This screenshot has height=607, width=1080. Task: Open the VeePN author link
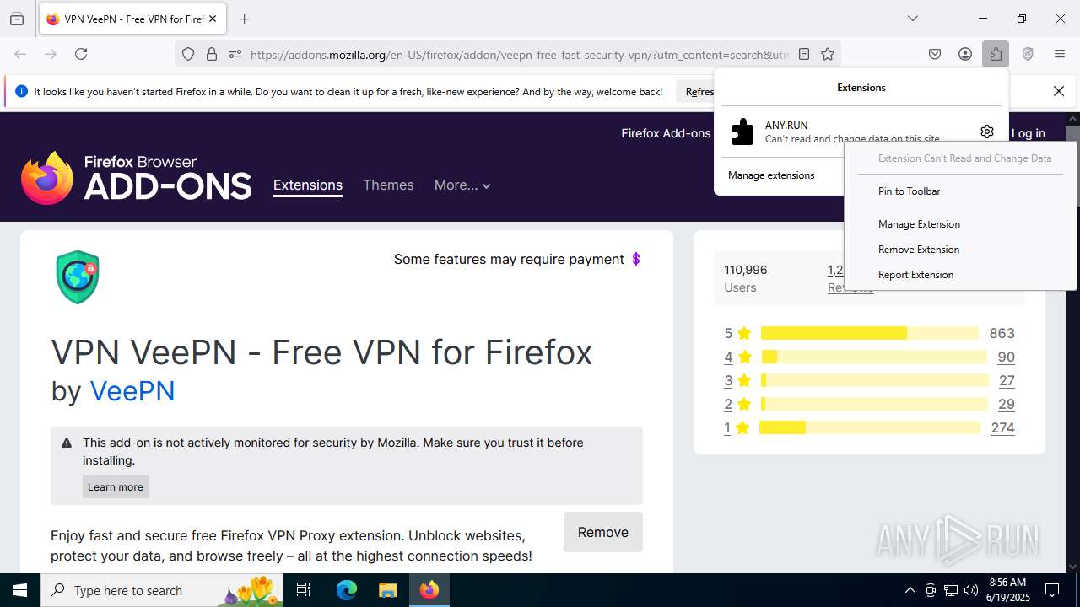(132, 391)
